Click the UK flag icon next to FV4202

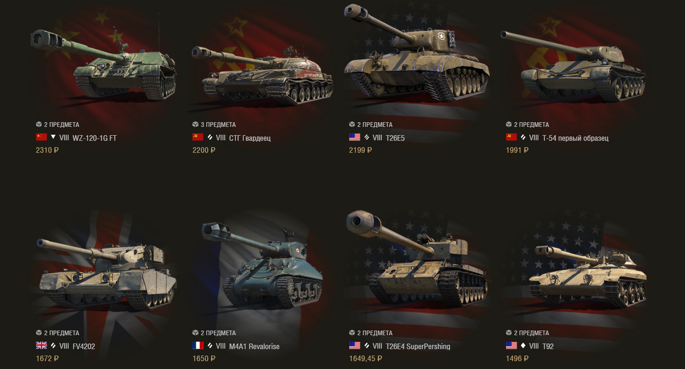[x=41, y=346]
